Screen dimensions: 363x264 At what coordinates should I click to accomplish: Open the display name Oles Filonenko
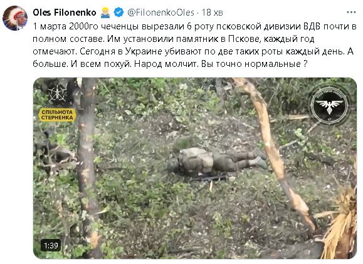(65, 13)
